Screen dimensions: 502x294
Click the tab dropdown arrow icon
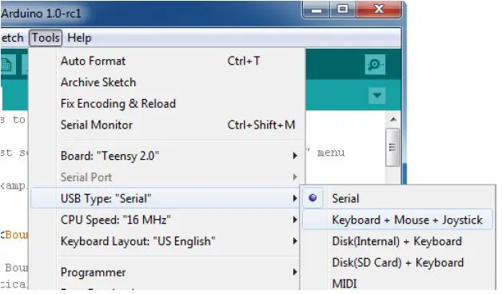[376, 95]
